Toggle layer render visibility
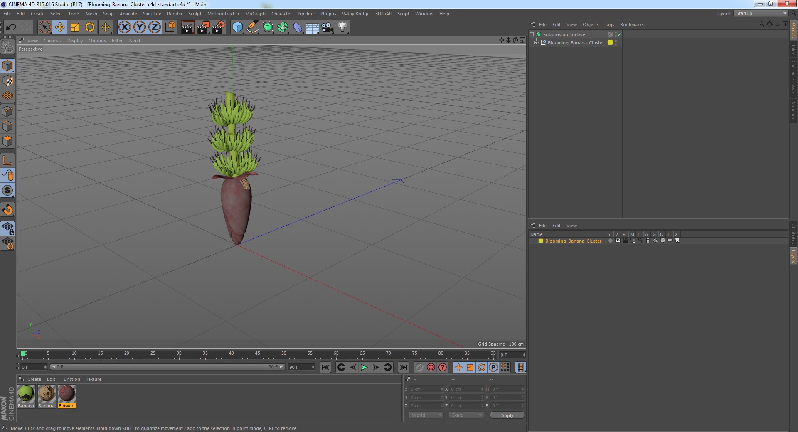The image size is (798, 432). tap(625, 241)
